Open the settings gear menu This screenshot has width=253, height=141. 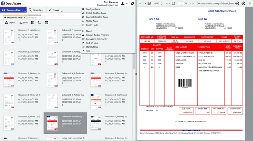(x=132, y=3)
